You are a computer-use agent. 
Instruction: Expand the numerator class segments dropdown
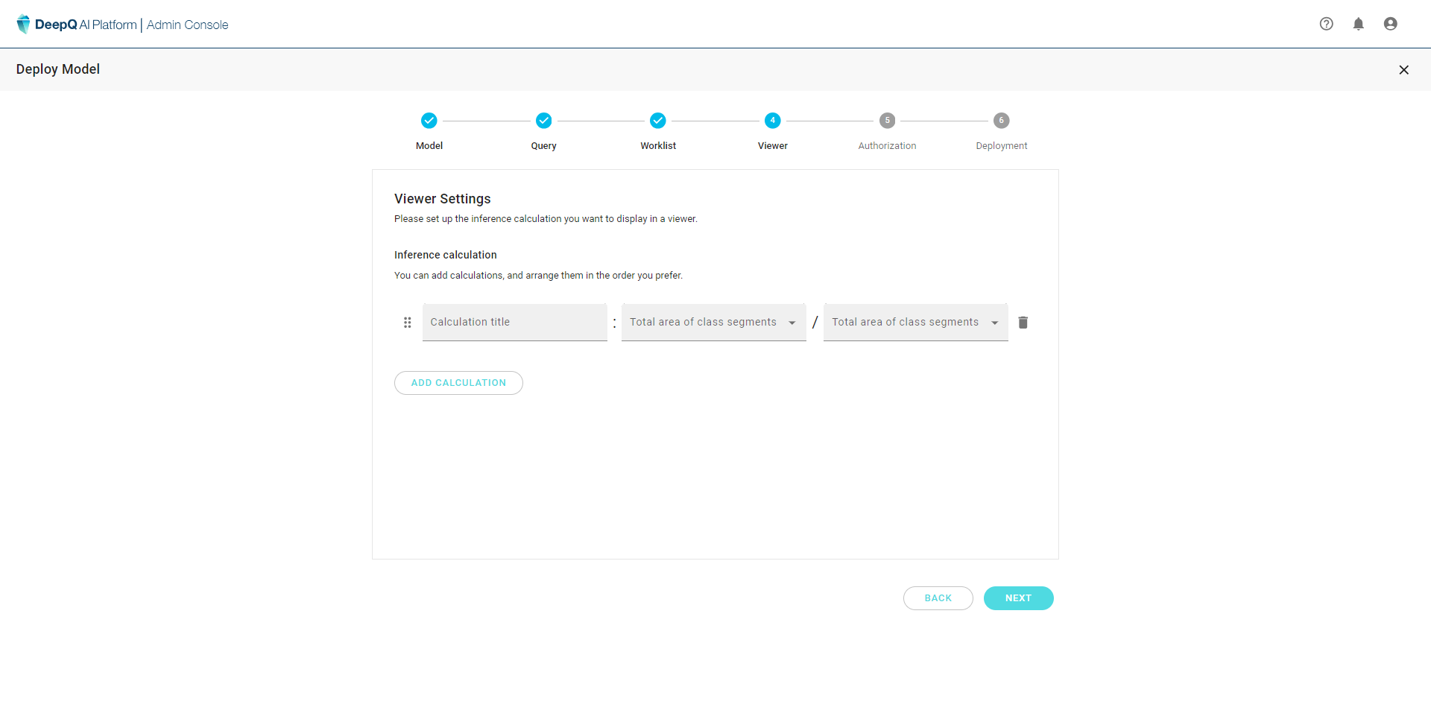[713, 323]
